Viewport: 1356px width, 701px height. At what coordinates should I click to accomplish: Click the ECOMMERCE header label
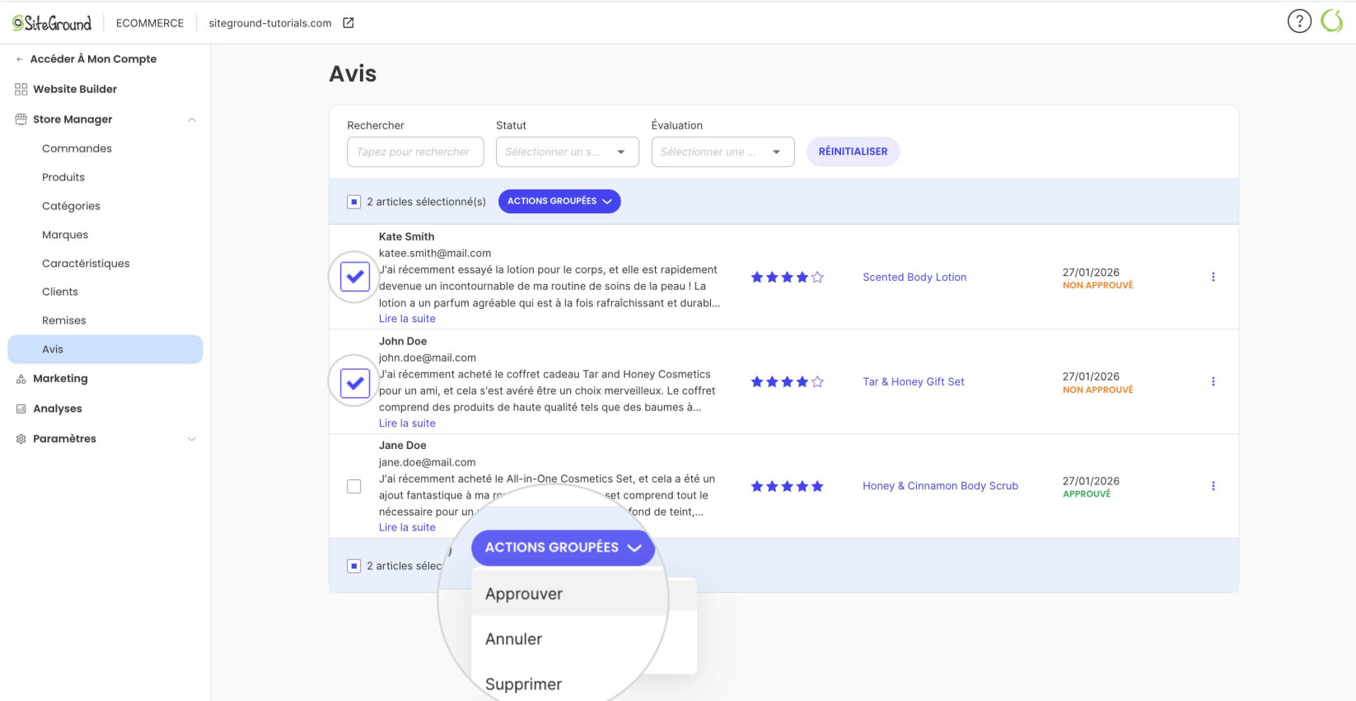[x=150, y=23]
